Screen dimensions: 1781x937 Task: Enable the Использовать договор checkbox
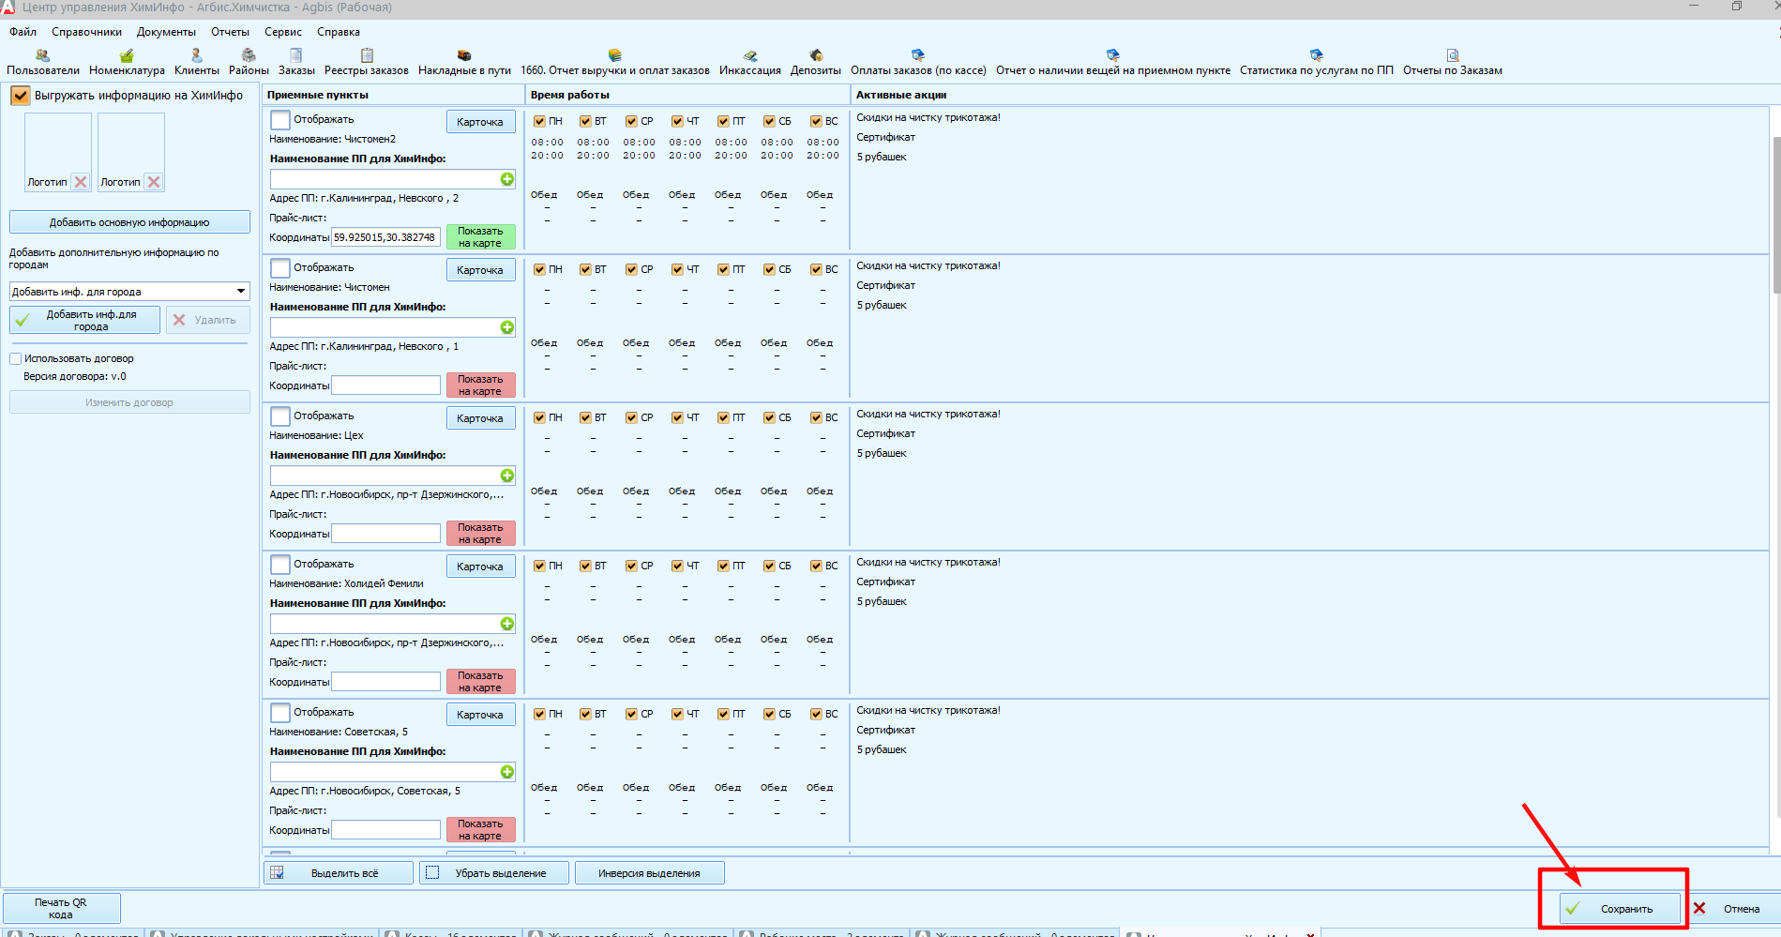tap(15, 359)
